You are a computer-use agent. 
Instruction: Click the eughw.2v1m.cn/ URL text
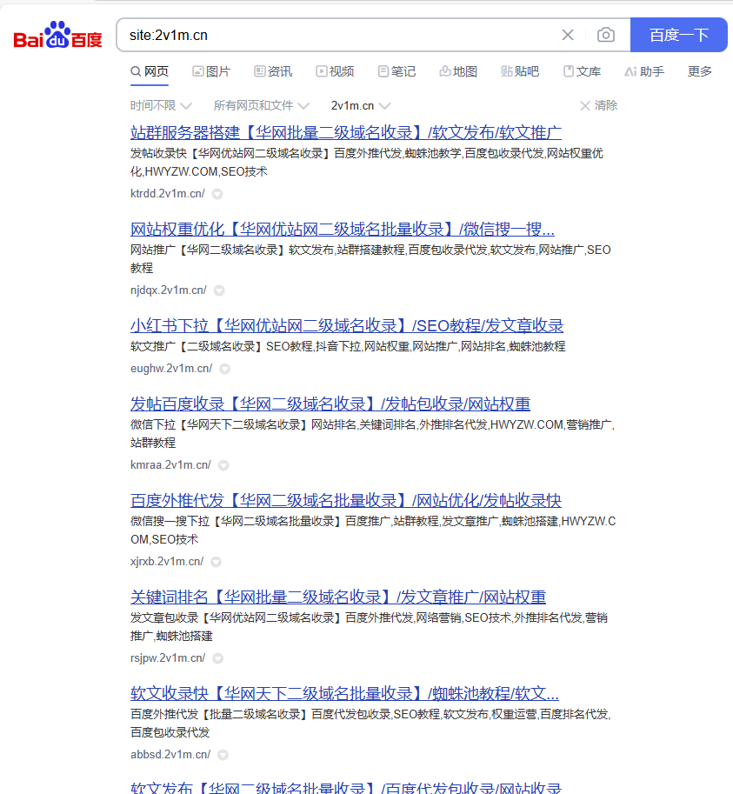point(171,368)
